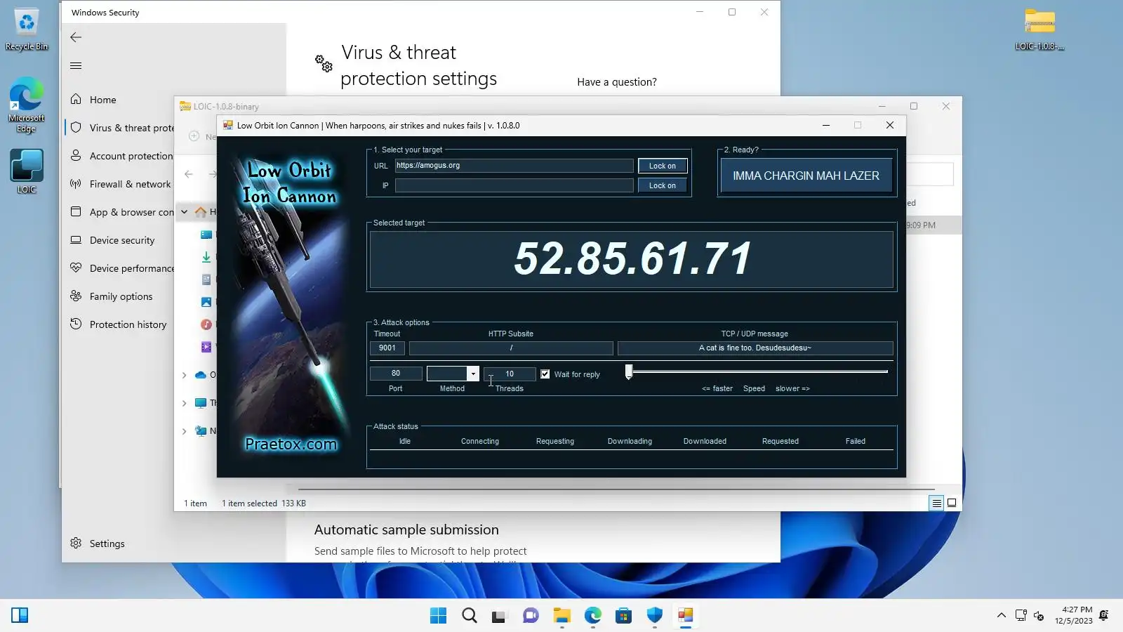Select the Microsoft Edge desktop shortcut

[x=27, y=104]
